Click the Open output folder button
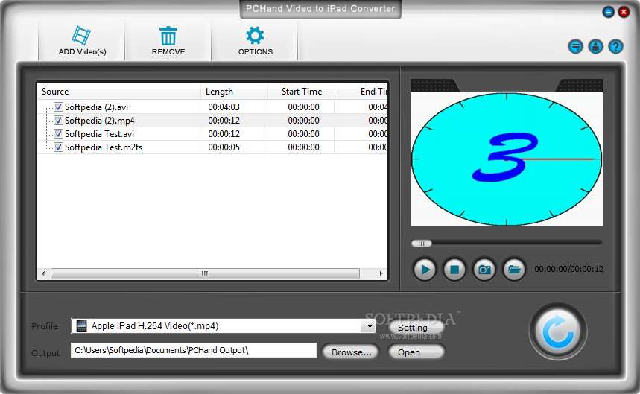Screen dimensions: 640x394 [416, 352]
